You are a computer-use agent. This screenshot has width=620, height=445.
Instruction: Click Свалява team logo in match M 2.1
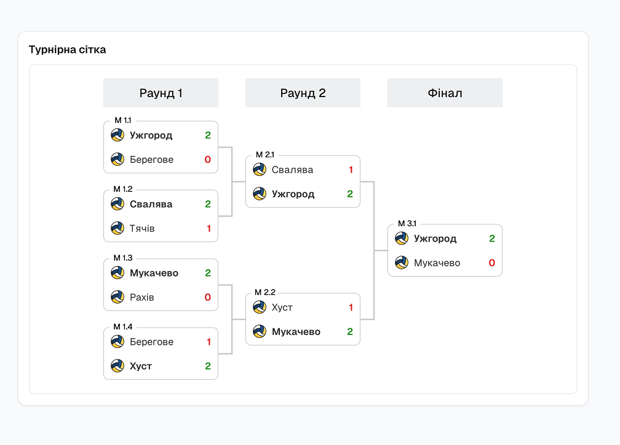click(260, 170)
